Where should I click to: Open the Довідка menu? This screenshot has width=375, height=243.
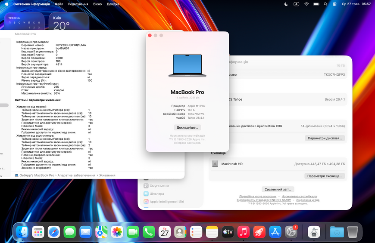click(113, 4)
